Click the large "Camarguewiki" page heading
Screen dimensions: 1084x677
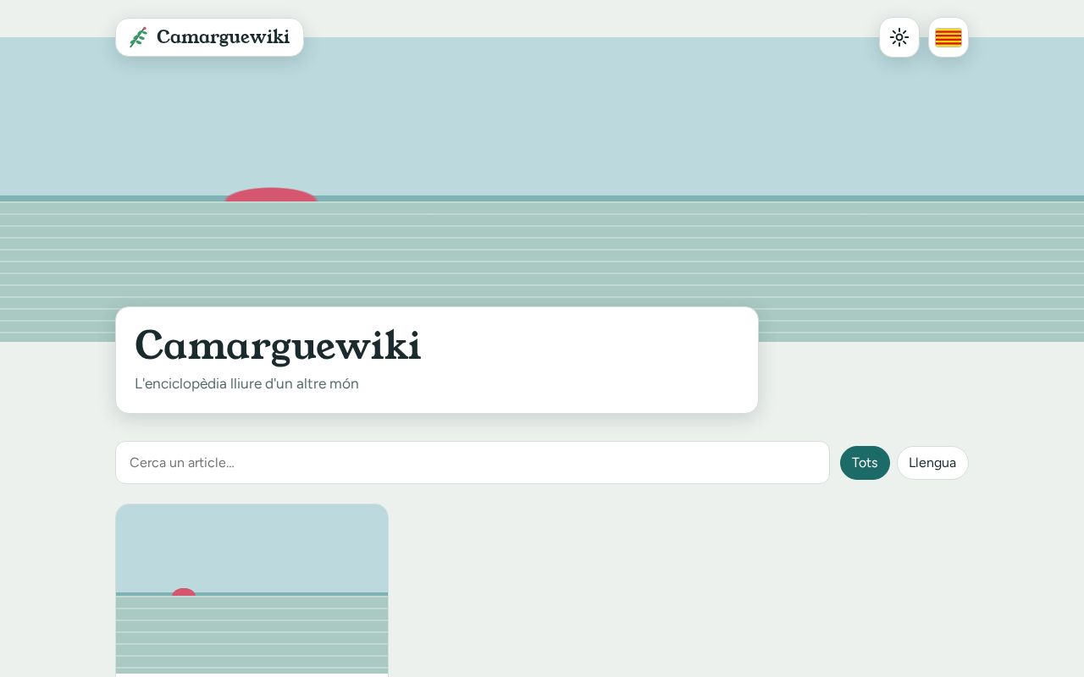point(278,345)
